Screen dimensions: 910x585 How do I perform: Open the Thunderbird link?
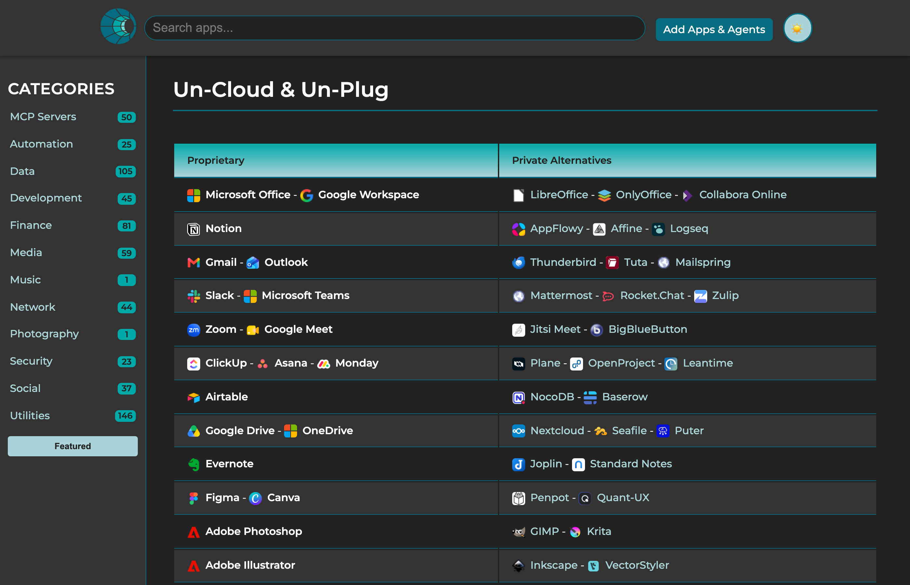[x=563, y=262]
